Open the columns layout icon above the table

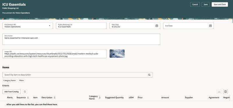225,91
